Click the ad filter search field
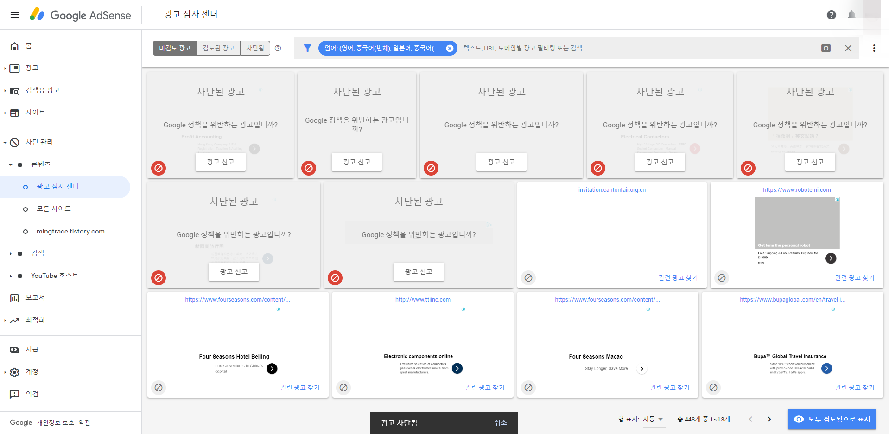 (x=637, y=48)
